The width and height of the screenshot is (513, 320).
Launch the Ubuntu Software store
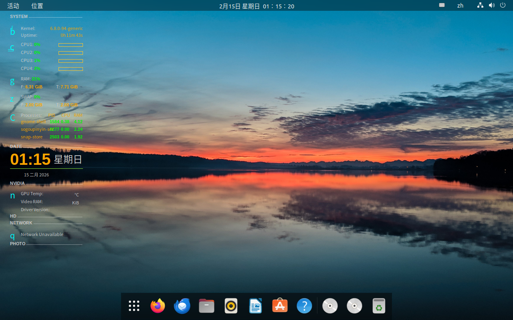tap(280, 306)
